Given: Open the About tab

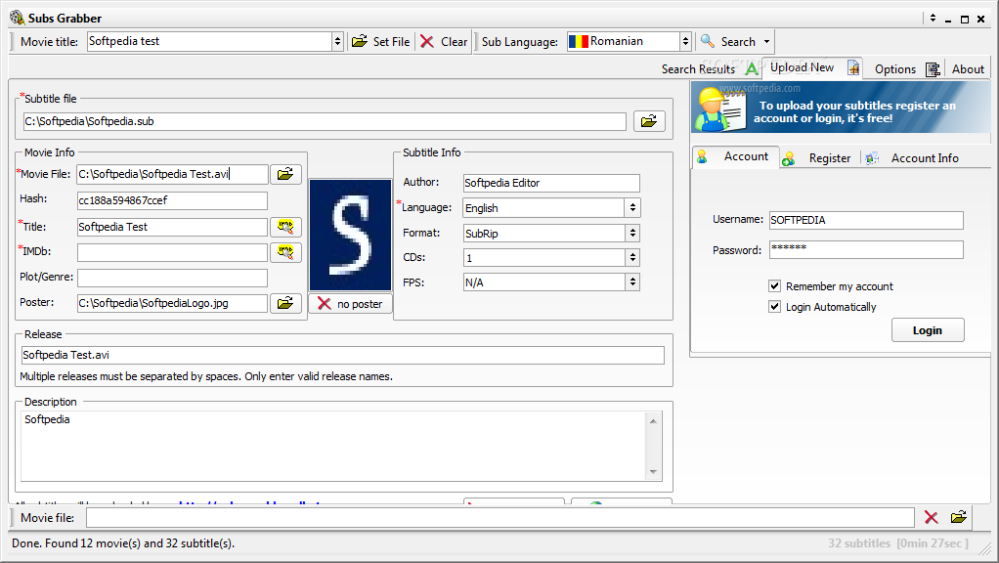Looking at the screenshot, I should pos(968,68).
